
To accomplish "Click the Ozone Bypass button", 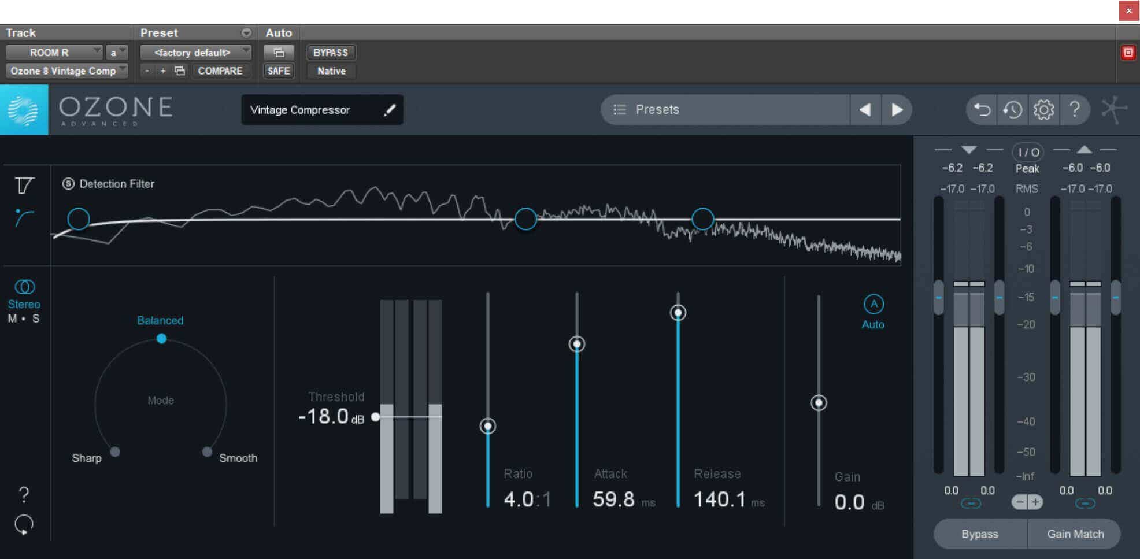I will 980,534.
